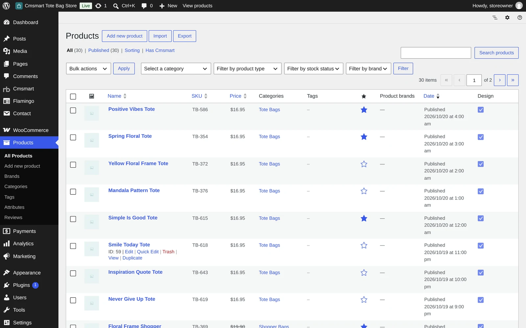This screenshot has width=526, height=328.
Task: Click the Quick Edit link for Smile Today Tote
Action: click(x=148, y=252)
